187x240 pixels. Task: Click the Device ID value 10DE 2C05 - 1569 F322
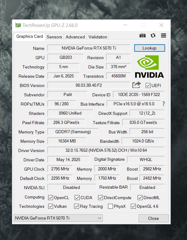[x=139, y=94]
